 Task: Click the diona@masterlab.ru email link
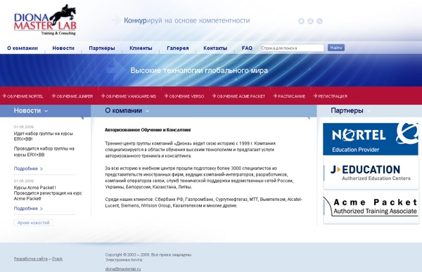[x=123, y=268]
